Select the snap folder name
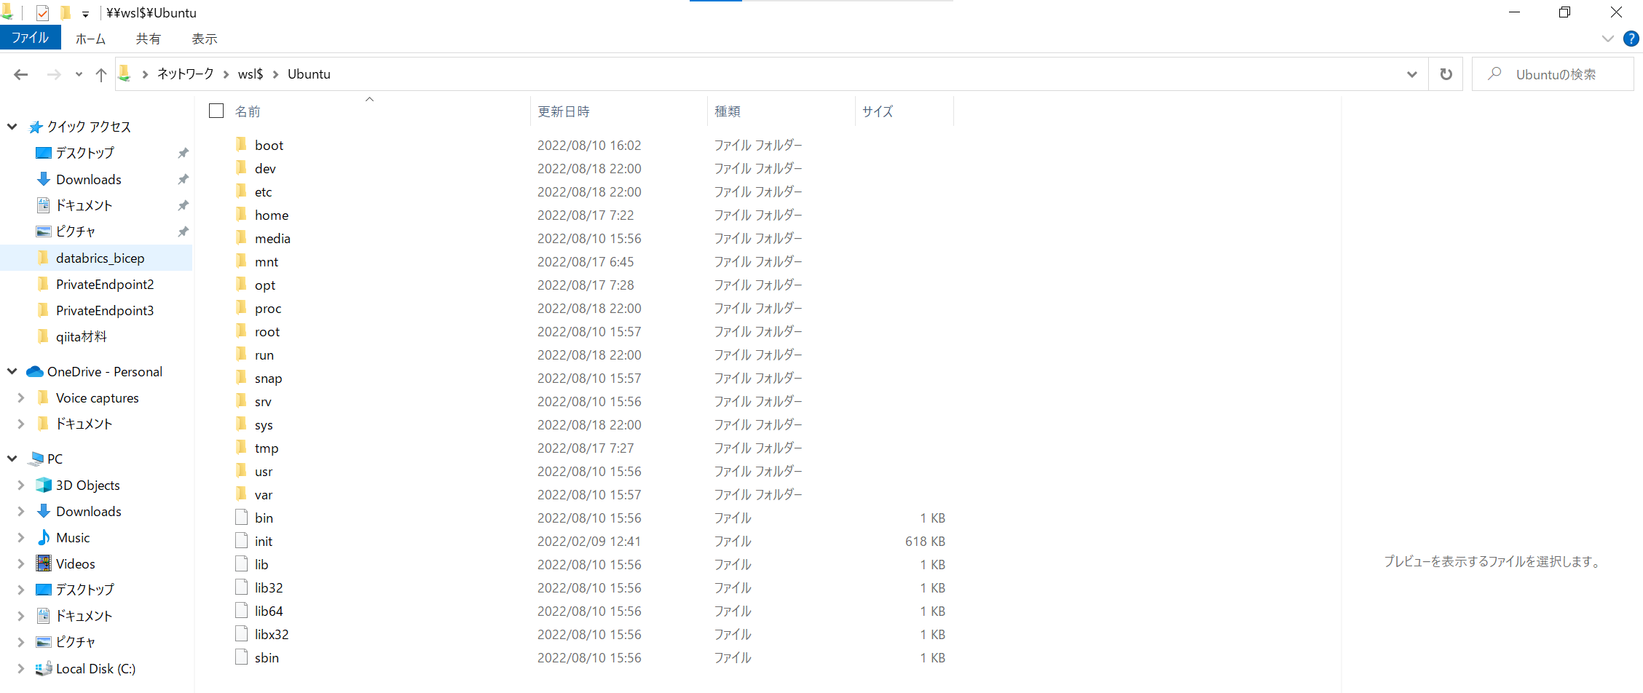The image size is (1643, 693). tap(268, 378)
